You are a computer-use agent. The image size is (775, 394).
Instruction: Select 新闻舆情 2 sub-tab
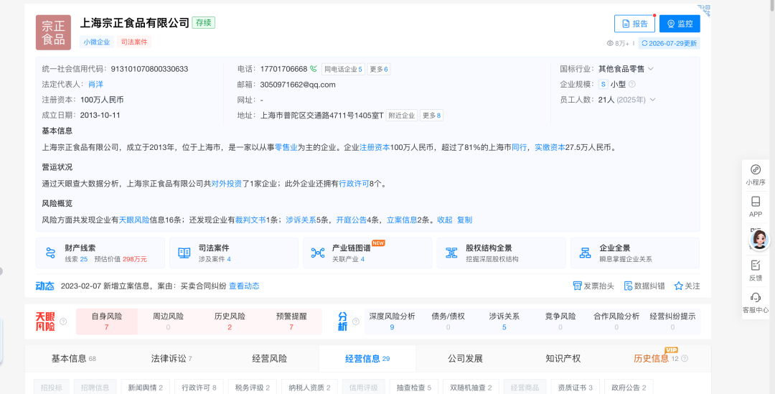145,388
